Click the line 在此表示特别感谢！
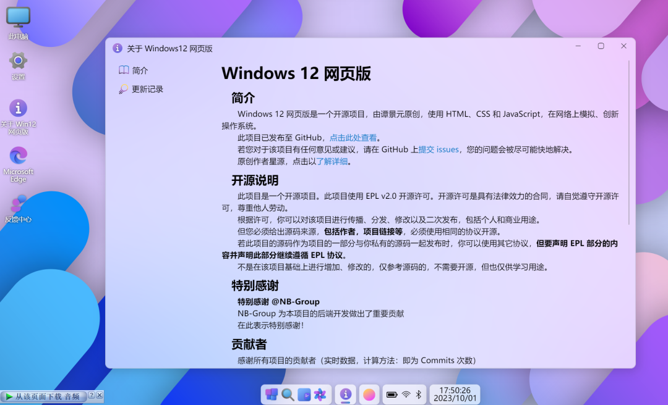This screenshot has width=668, height=405. click(x=271, y=325)
